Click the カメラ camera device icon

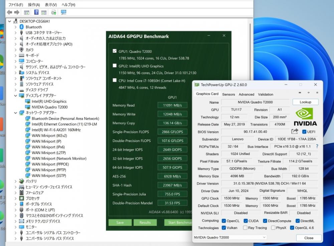coord(21,50)
